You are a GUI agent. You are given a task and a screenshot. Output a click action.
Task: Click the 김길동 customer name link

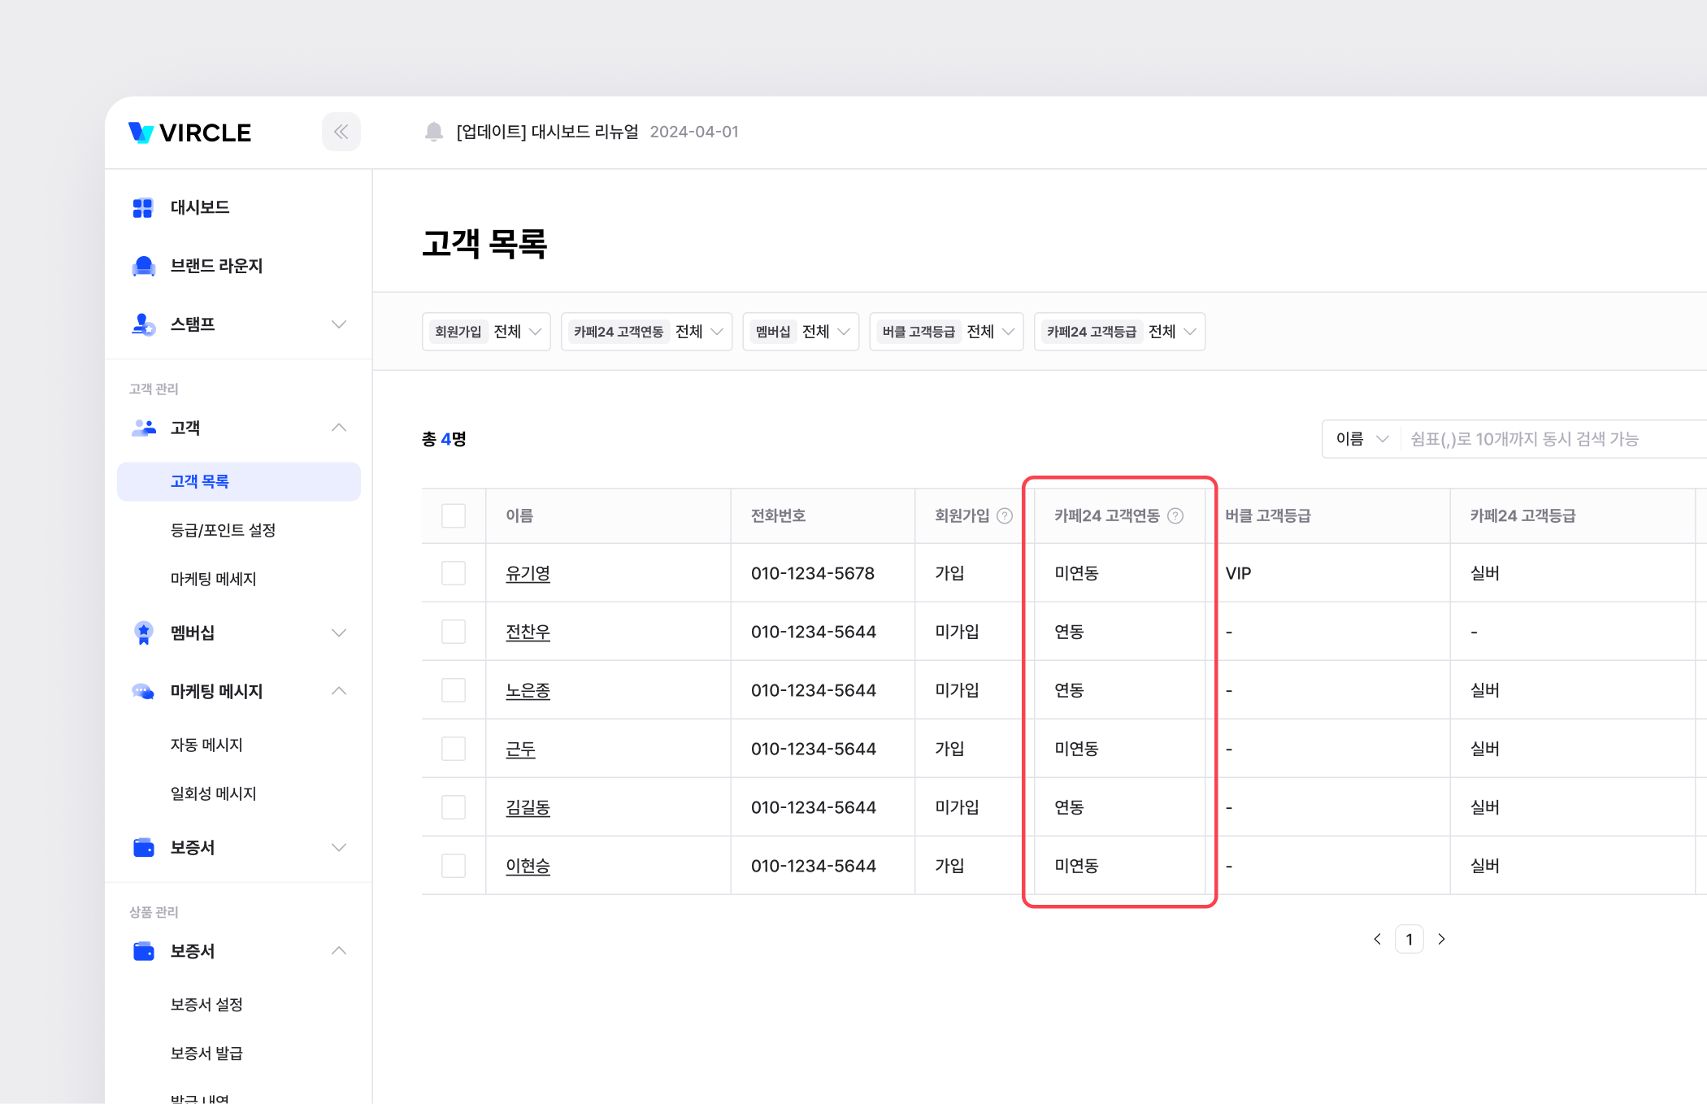tap(528, 807)
